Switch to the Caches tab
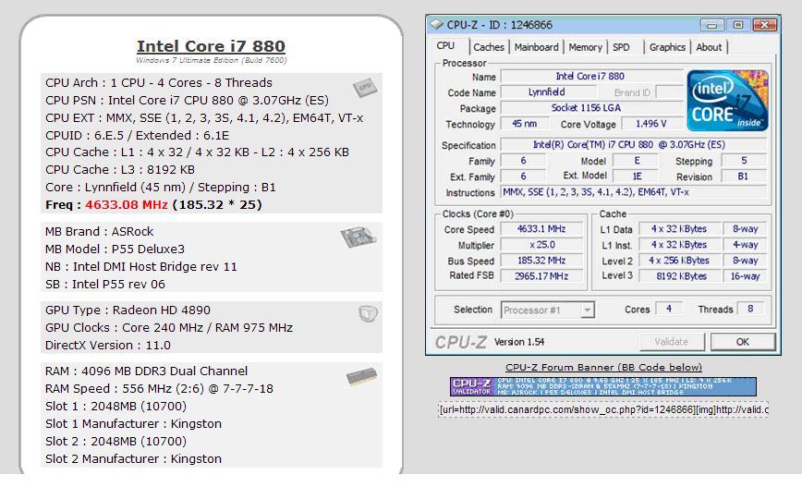Viewport: 802px width, 487px height. pyautogui.click(x=489, y=47)
